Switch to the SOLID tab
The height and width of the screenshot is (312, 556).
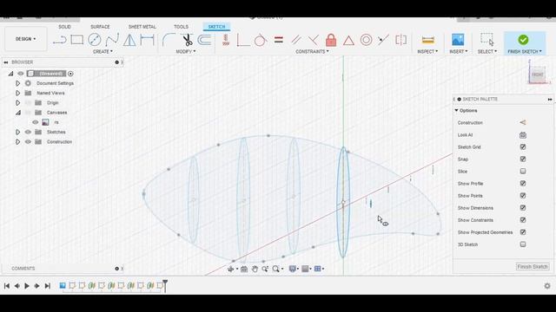[x=64, y=27]
